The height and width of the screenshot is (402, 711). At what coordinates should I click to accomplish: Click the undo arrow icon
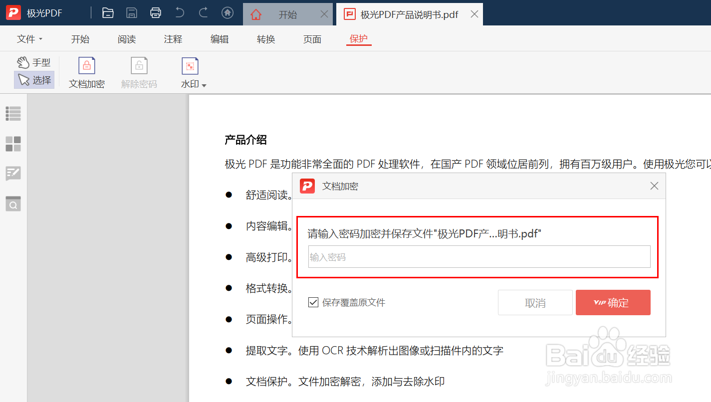click(180, 13)
